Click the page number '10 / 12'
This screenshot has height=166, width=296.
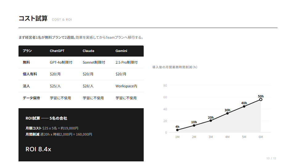(x=271, y=158)
